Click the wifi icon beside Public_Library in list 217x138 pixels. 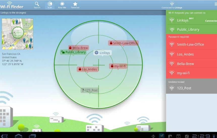tap(172, 30)
